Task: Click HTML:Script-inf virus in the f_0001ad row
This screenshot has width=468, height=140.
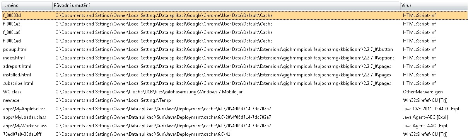Action: click(x=419, y=41)
